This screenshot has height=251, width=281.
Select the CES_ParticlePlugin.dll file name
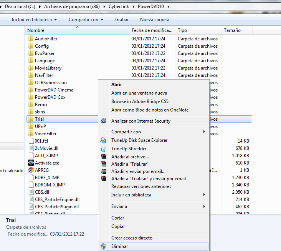tap(57, 207)
